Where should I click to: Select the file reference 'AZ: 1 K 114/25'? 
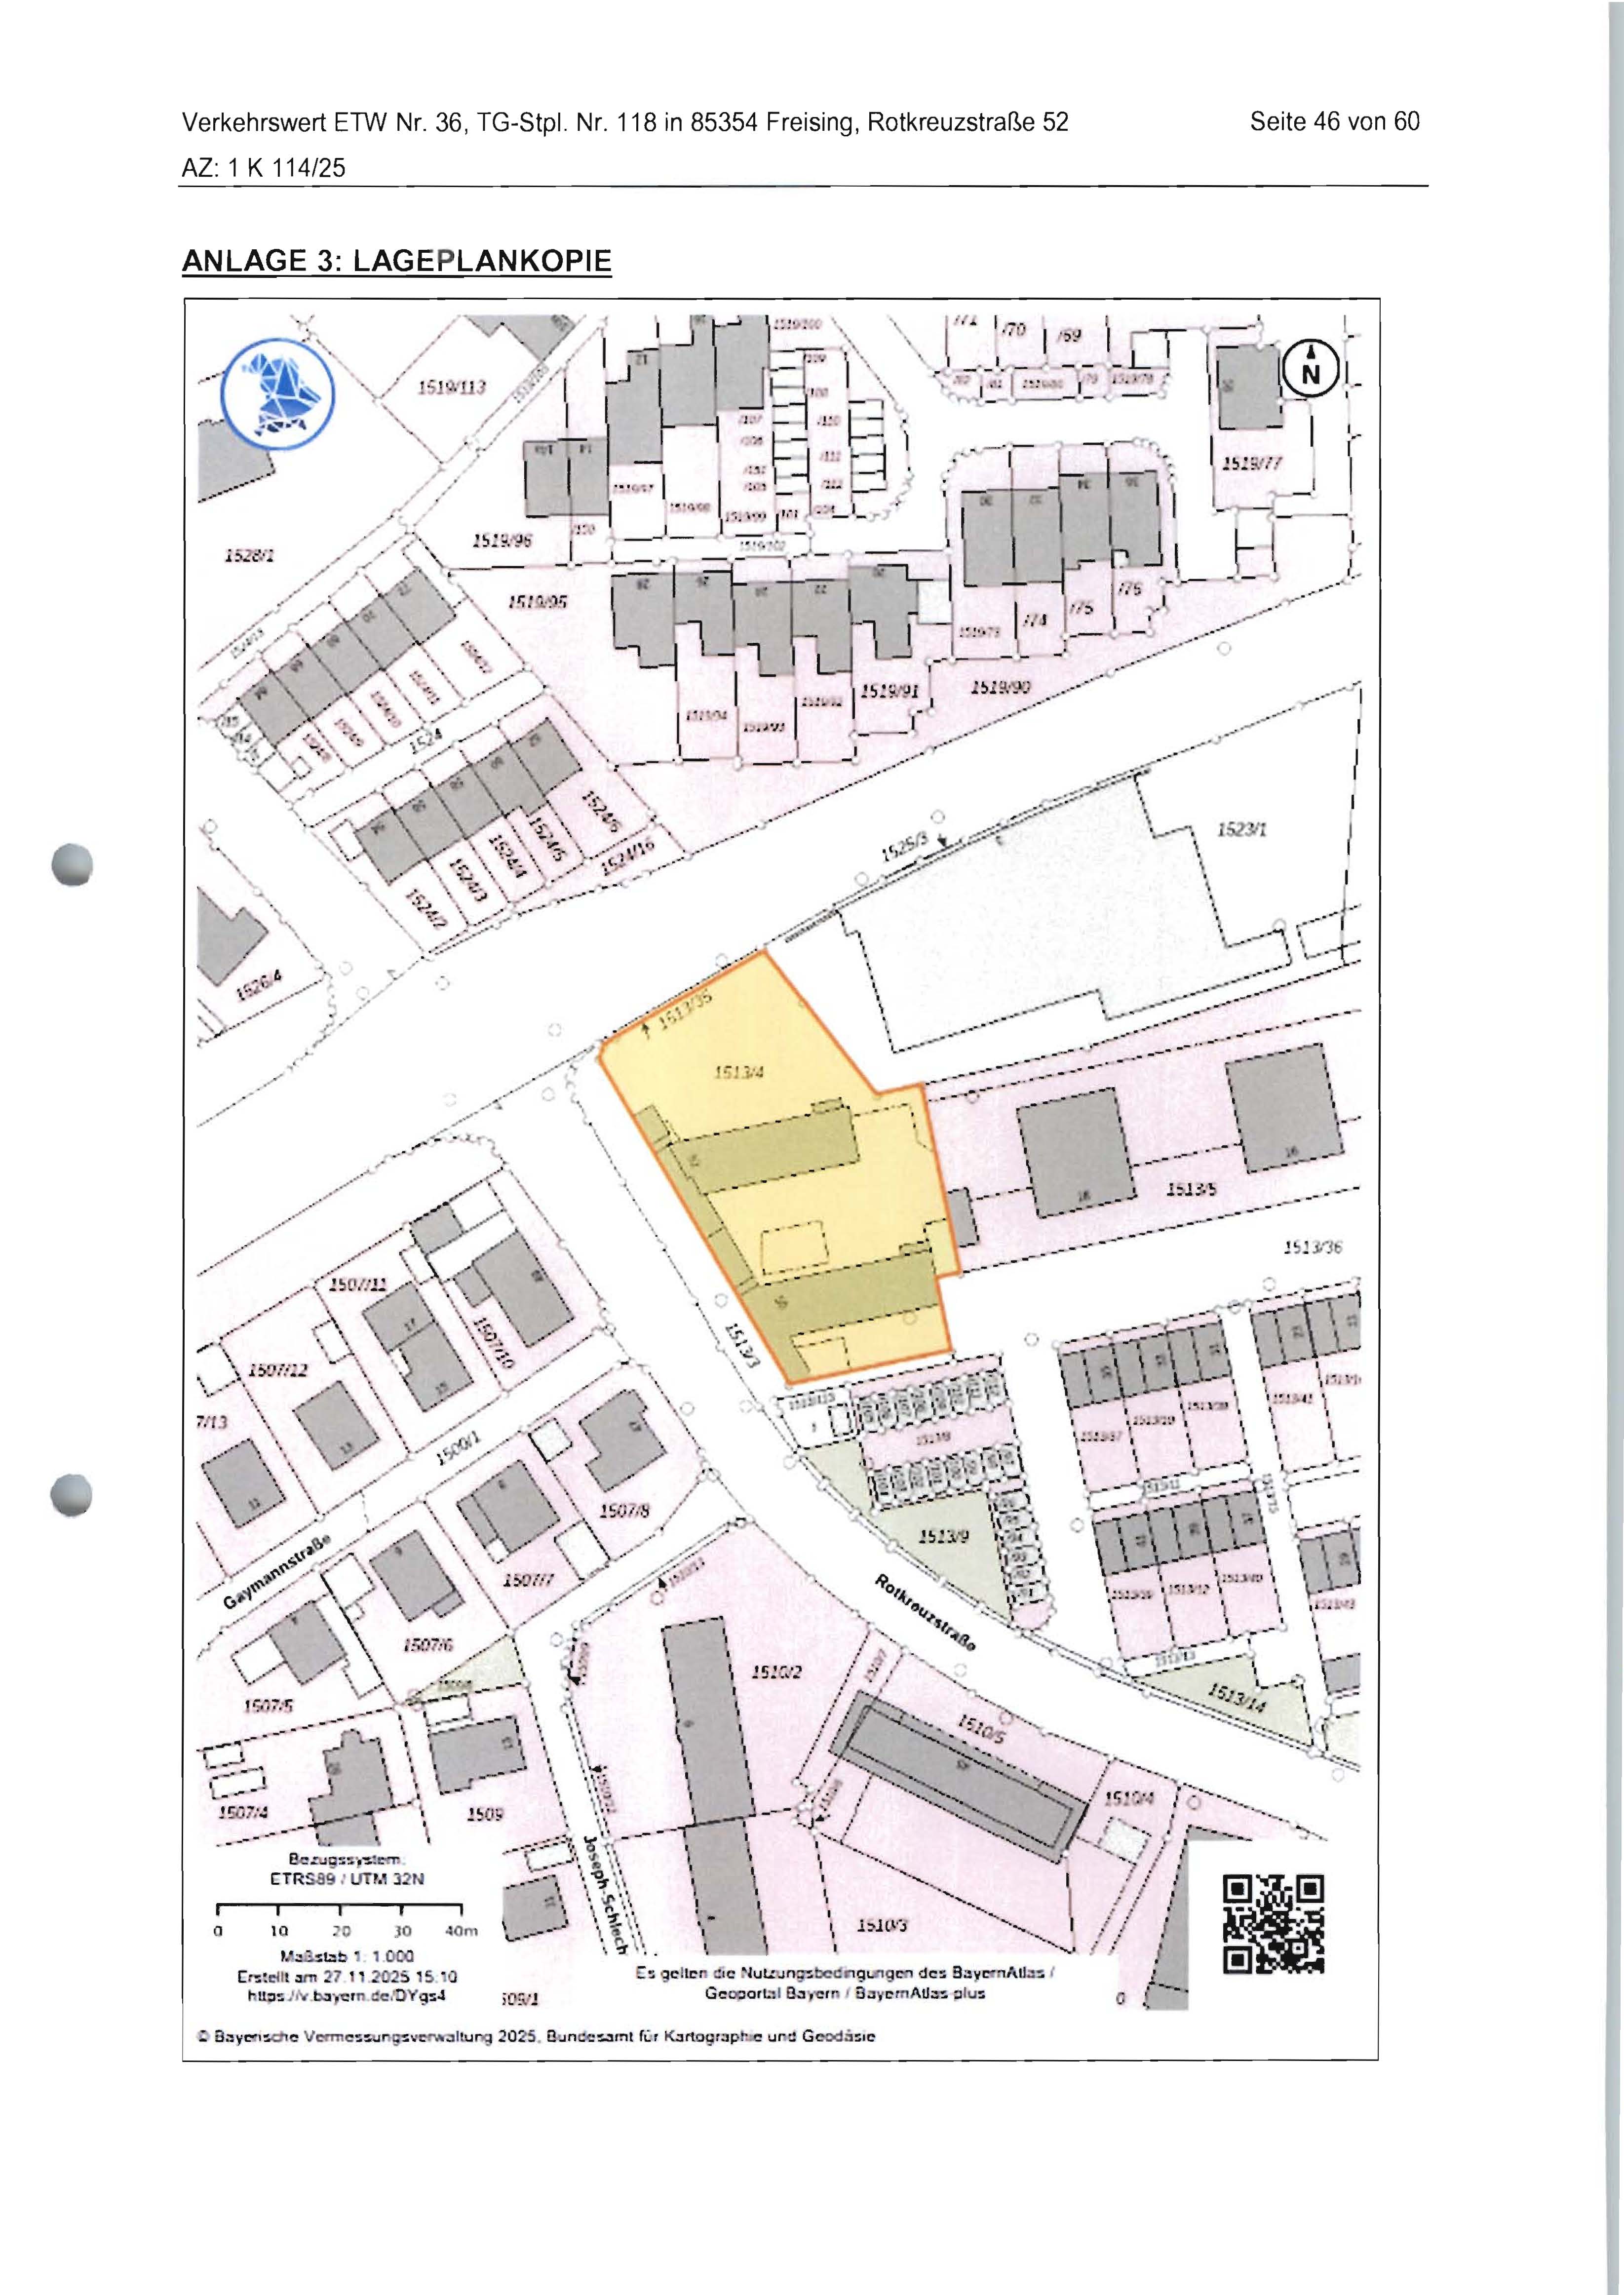click(x=263, y=168)
